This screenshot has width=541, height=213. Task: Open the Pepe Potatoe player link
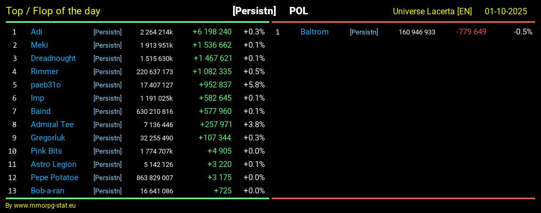(55, 177)
